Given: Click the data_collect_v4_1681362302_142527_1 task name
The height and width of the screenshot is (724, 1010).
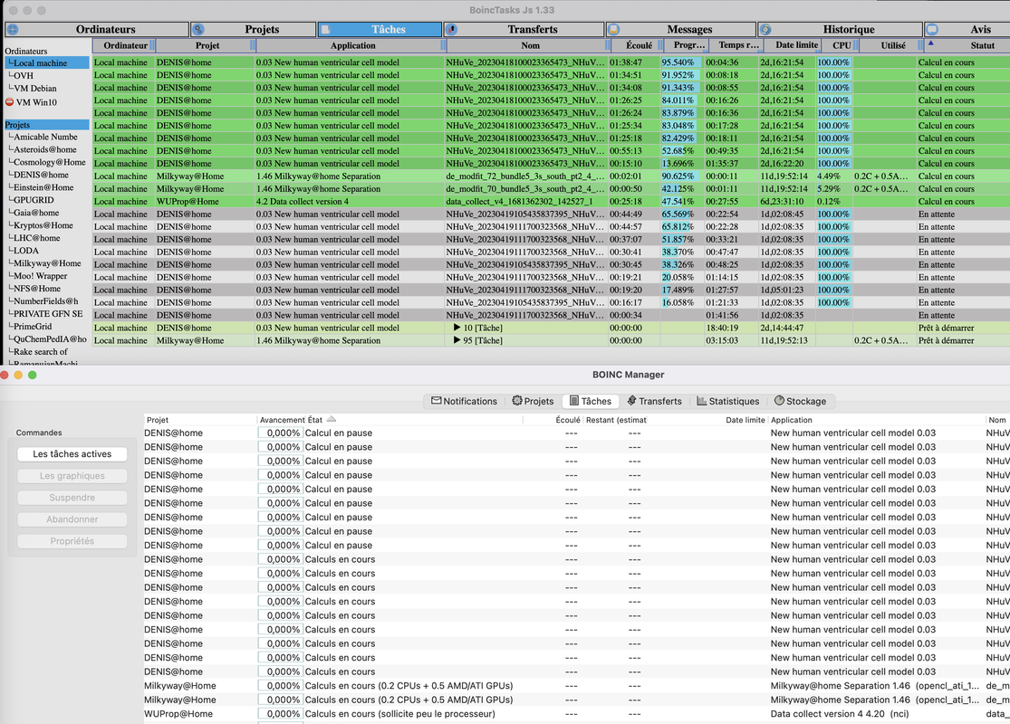Looking at the screenshot, I should coord(519,202).
